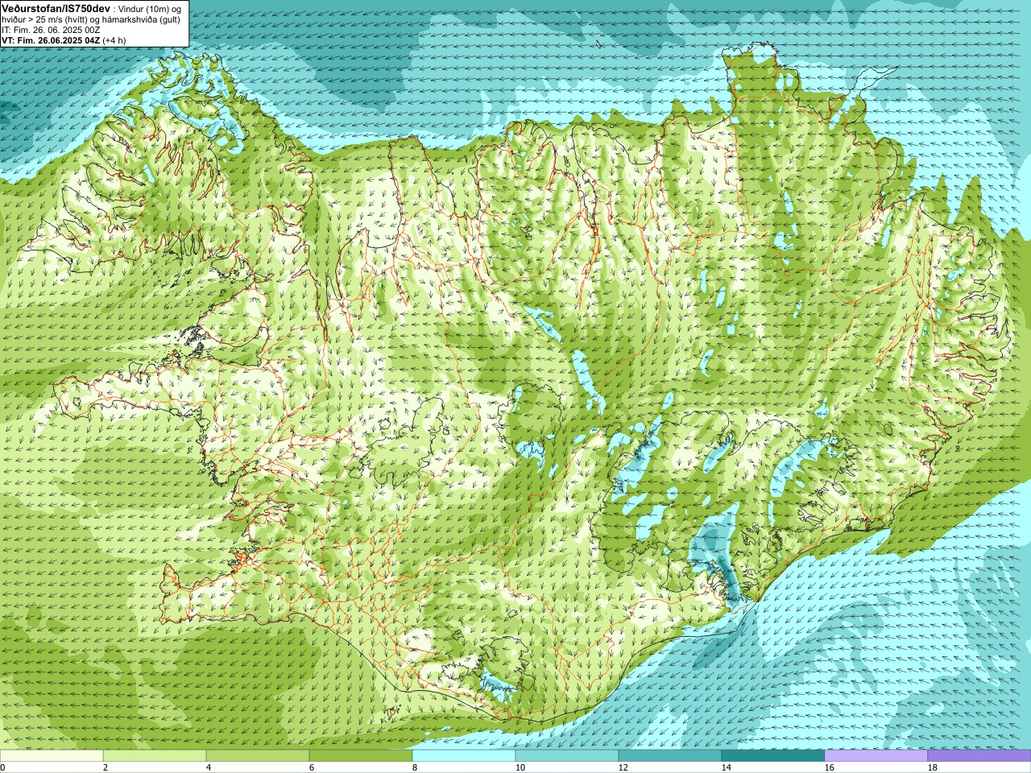This screenshot has height=773, width=1031.
Task: Click the "2" tick label on the legend
Action: tap(106, 767)
